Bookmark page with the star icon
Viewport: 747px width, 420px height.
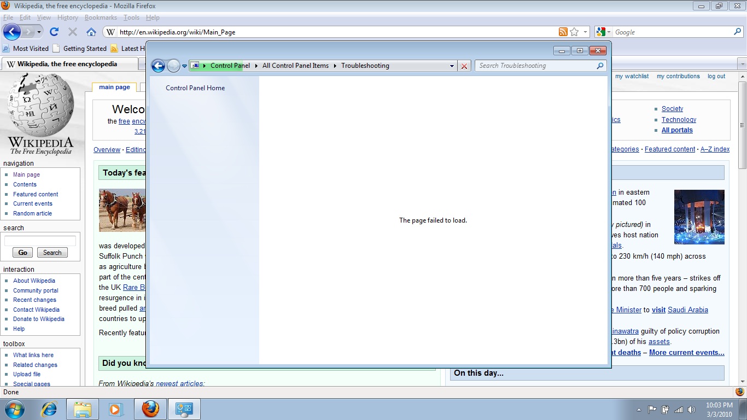pyautogui.click(x=574, y=32)
